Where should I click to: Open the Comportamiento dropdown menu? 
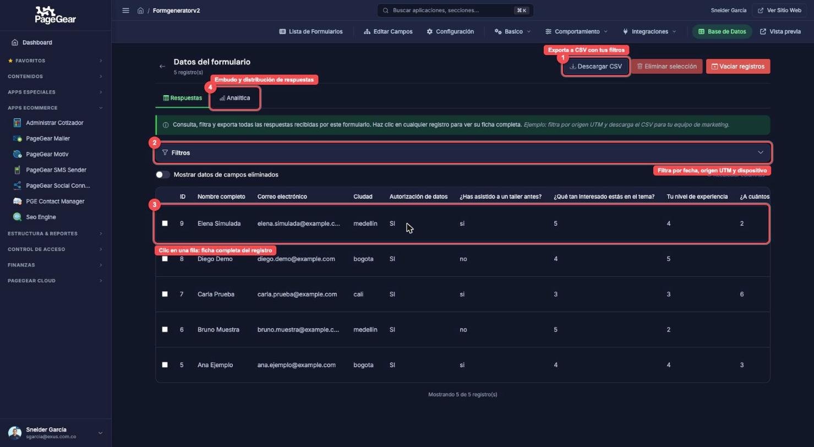click(x=576, y=31)
